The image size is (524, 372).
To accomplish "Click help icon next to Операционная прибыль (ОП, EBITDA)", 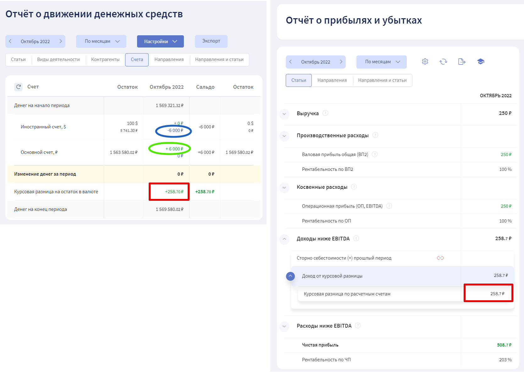I will [389, 206].
